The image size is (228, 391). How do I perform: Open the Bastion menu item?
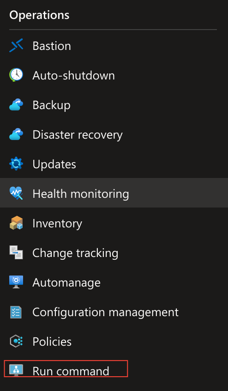(x=52, y=46)
